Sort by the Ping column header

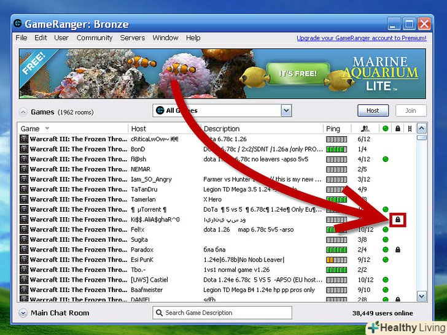[x=337, y=129]
